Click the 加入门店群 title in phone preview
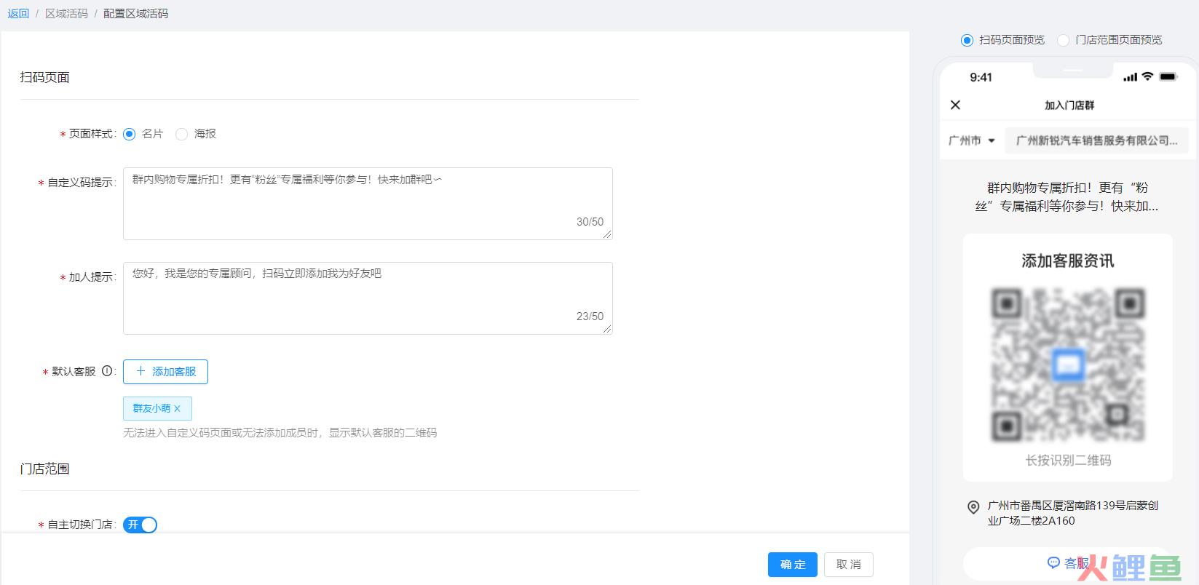 pos(1069,106)
